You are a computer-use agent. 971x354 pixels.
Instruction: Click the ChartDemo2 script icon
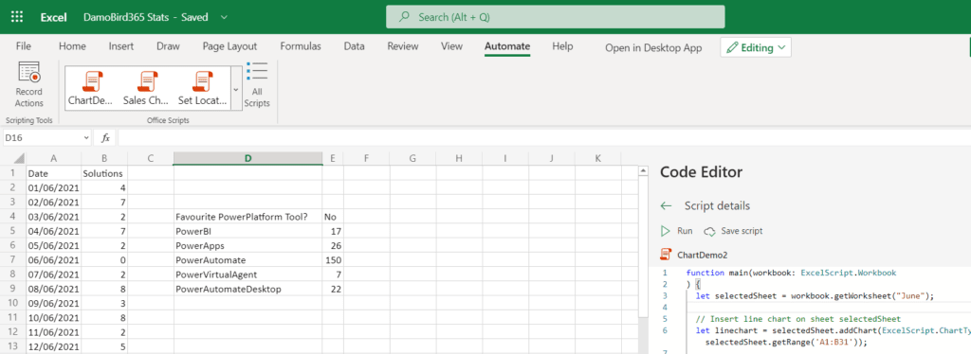(x=666, y=254)
